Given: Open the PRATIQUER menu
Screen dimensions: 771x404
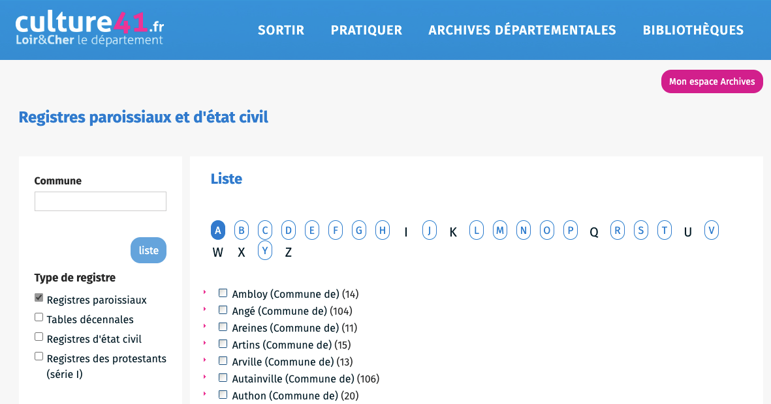Looking at the screenshot, I should tap(366, 30).
